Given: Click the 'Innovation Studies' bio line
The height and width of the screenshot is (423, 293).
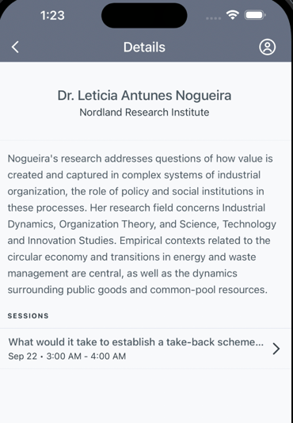Looking at the screenshot, I should tap(139, 241).
